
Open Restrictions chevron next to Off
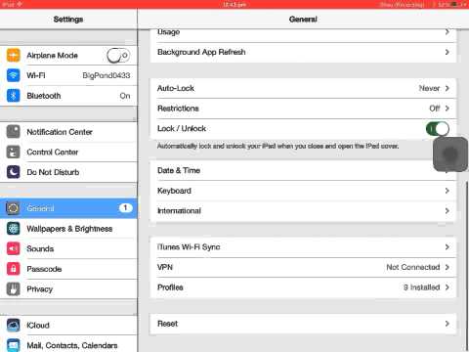pos(448,109)
